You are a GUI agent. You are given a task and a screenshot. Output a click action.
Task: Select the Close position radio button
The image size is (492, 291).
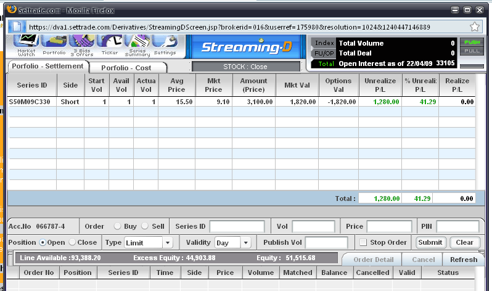(x=72, y=242)
